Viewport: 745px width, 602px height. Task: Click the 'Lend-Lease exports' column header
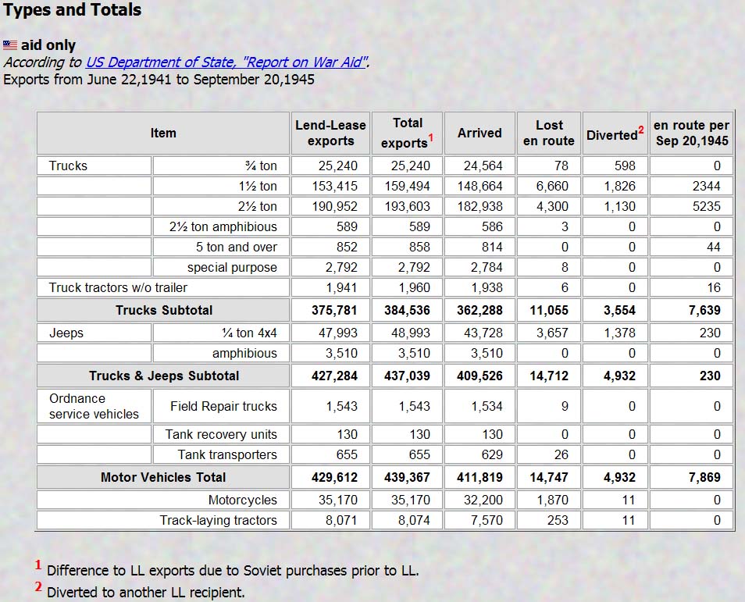pos(330,133)
